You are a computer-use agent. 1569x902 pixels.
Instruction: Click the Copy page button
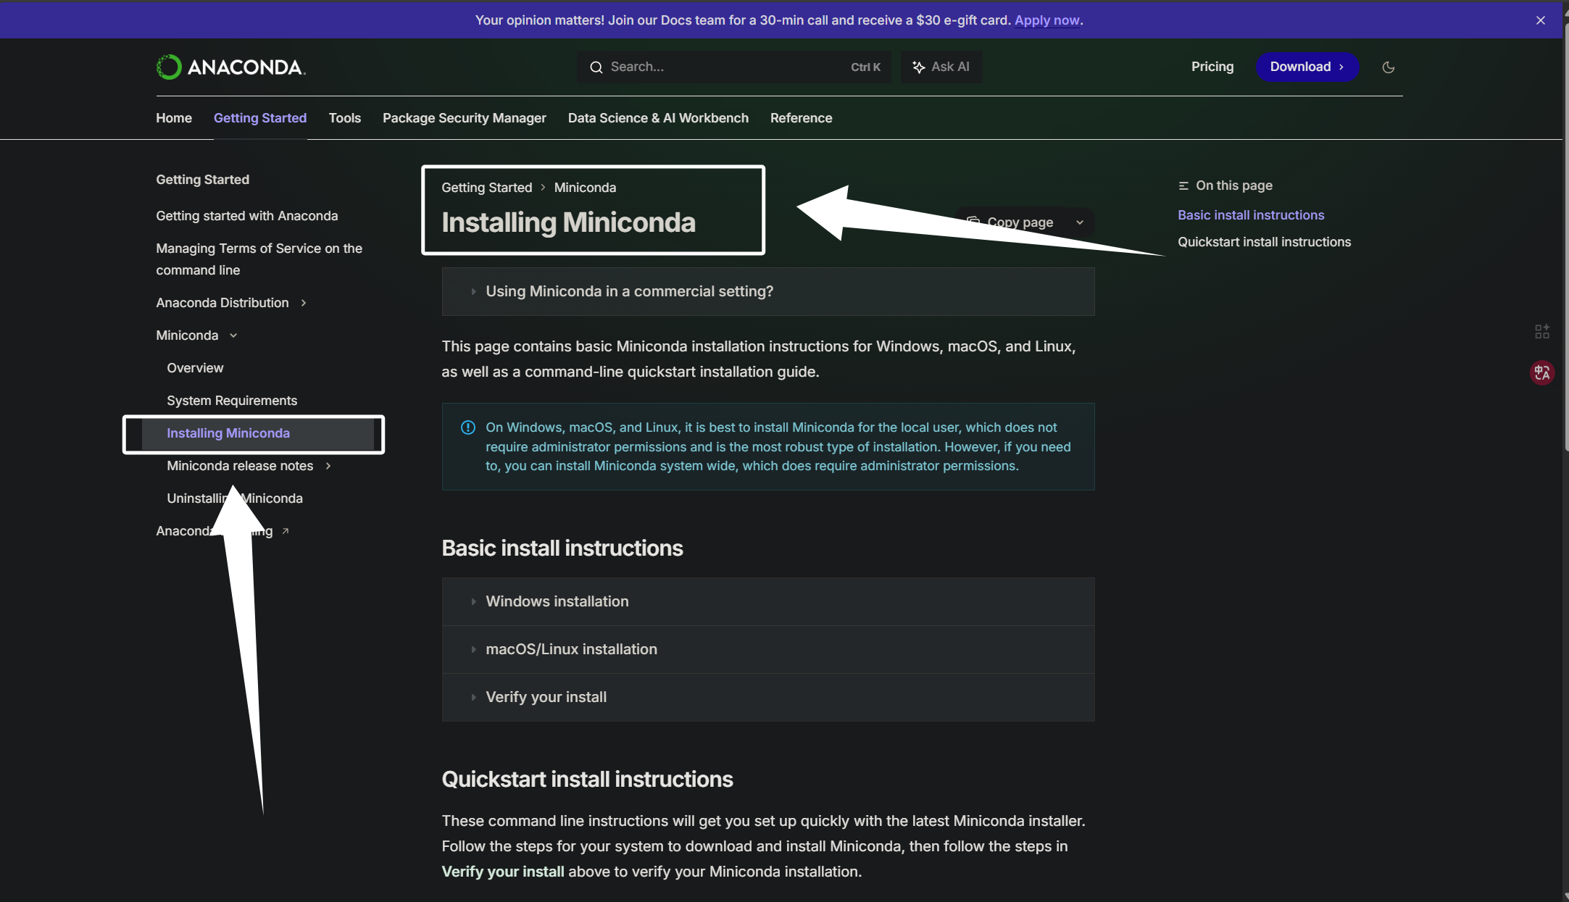[1012, 222]
